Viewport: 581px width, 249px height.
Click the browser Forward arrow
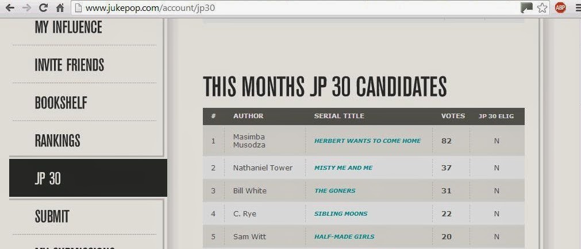[26, 8]
